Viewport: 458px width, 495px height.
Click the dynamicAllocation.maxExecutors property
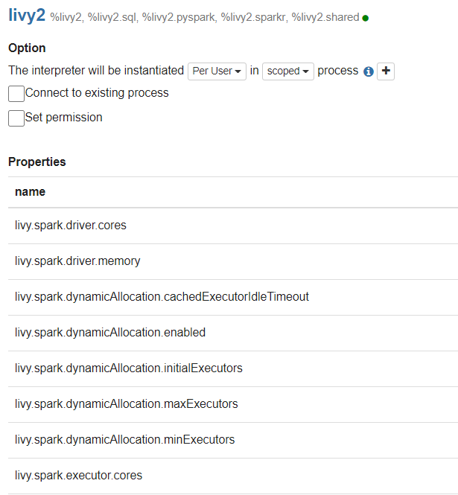click(127, 403)
